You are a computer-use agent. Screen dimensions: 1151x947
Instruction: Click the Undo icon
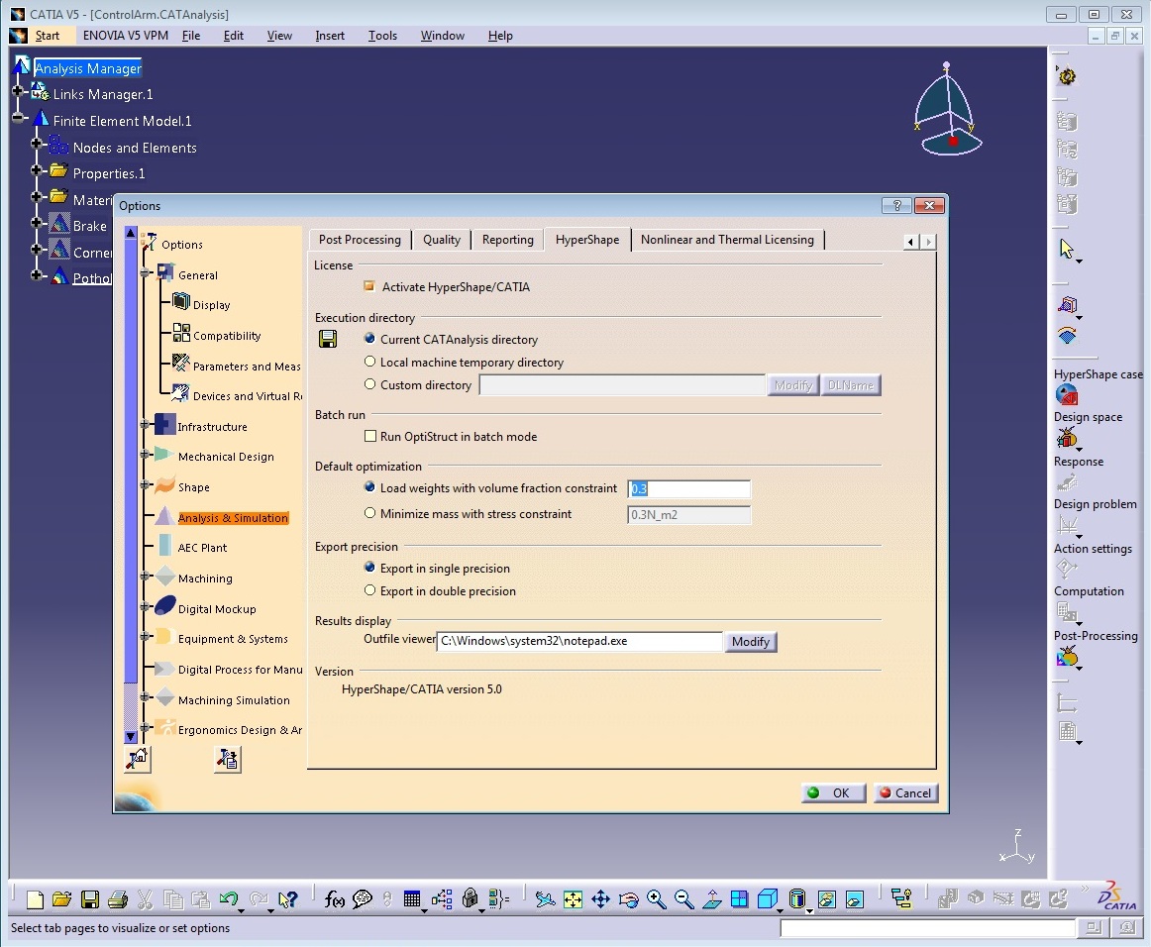(229, 899)
